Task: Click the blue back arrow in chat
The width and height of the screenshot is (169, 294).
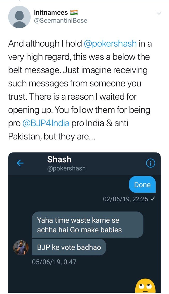Action: (20, 163)
